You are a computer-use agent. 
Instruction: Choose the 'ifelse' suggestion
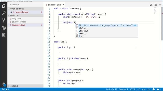106,28
